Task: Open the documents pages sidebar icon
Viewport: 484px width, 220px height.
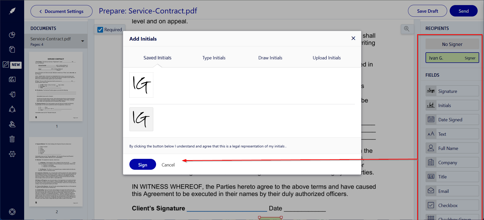Action: click(x=12, y=49)
